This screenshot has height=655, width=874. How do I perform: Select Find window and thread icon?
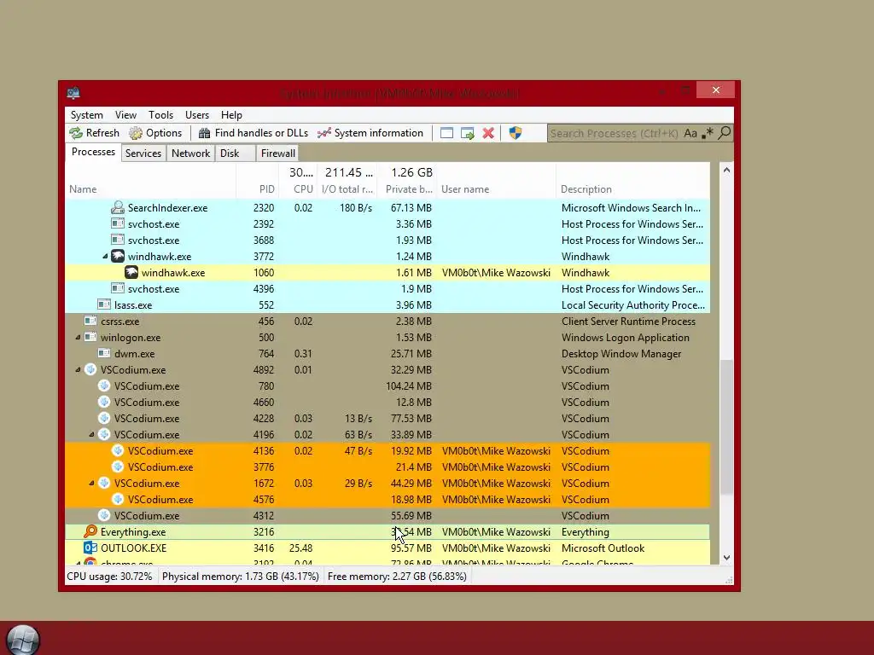[x=468, y=133]
